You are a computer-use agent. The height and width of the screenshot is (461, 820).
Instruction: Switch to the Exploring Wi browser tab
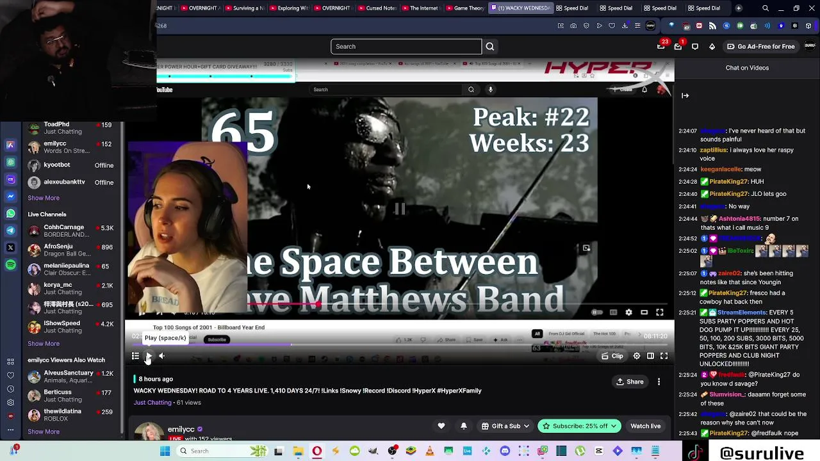click(288, 8)
